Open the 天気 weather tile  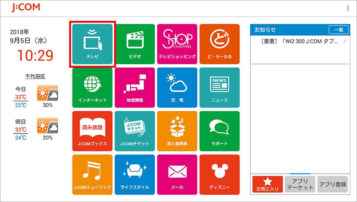pyautogui.click(x=177, y=88)
